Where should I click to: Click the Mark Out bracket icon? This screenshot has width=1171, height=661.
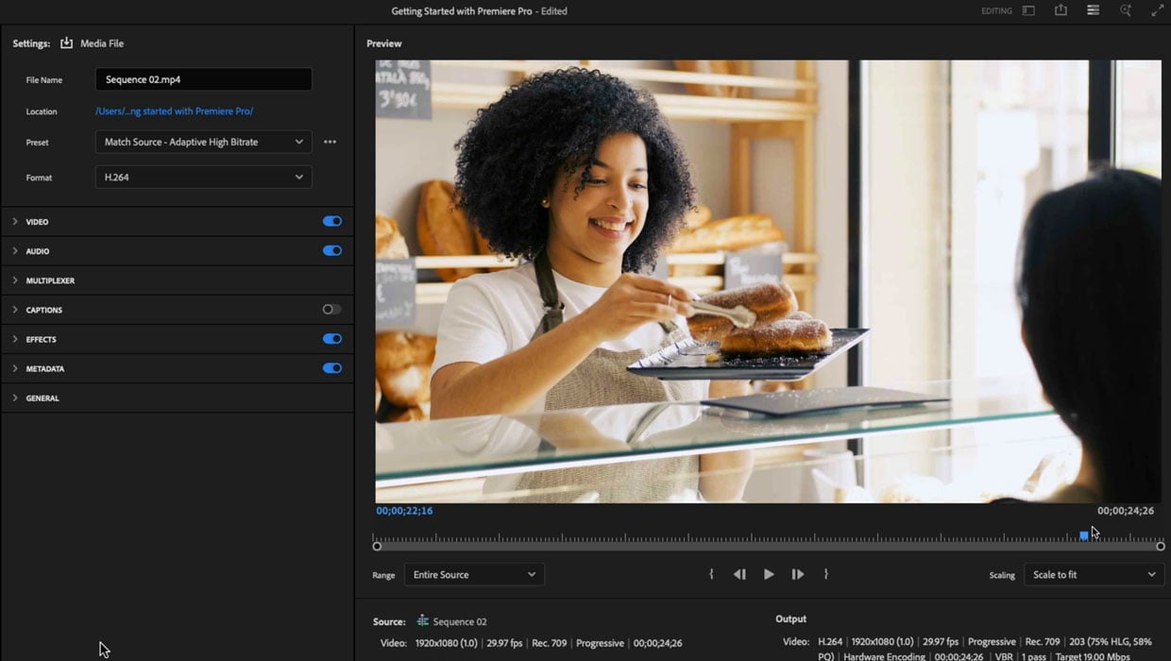826,574
